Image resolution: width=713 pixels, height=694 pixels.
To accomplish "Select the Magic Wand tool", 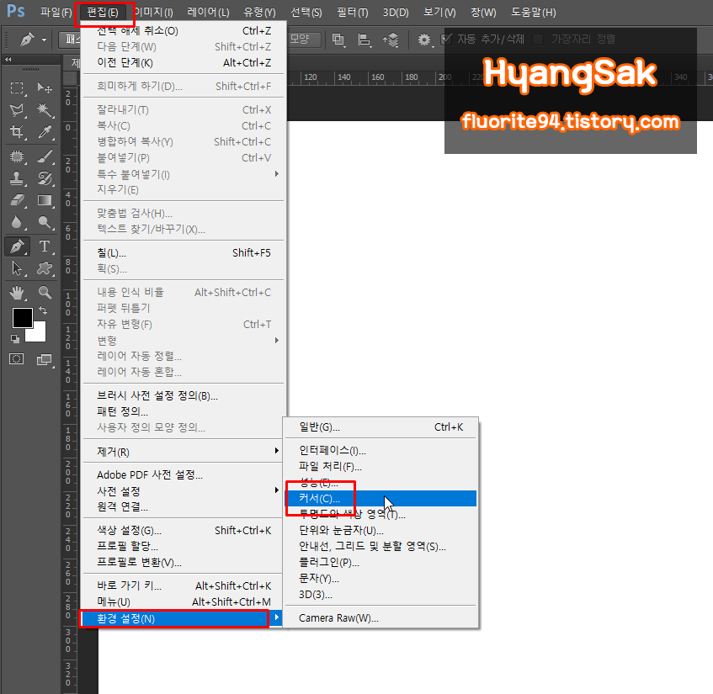I will (44, 110).
